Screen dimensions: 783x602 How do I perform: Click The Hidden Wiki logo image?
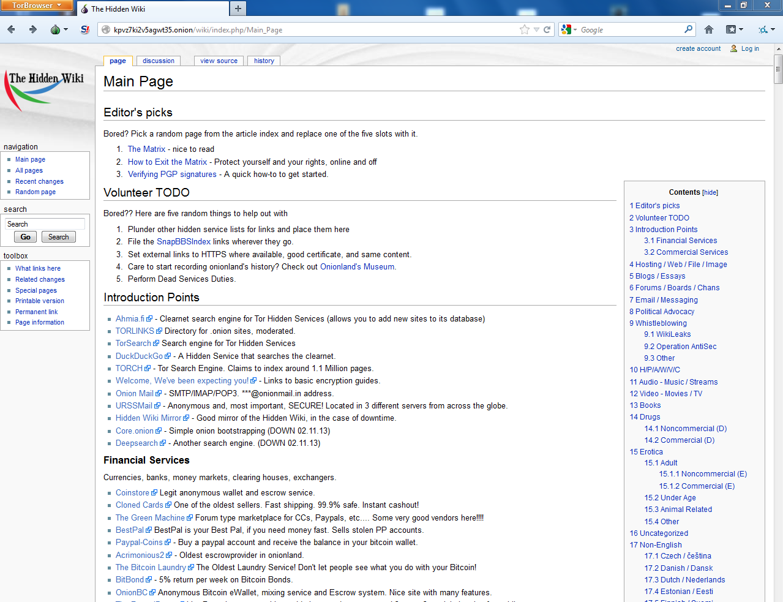[45, 91]
